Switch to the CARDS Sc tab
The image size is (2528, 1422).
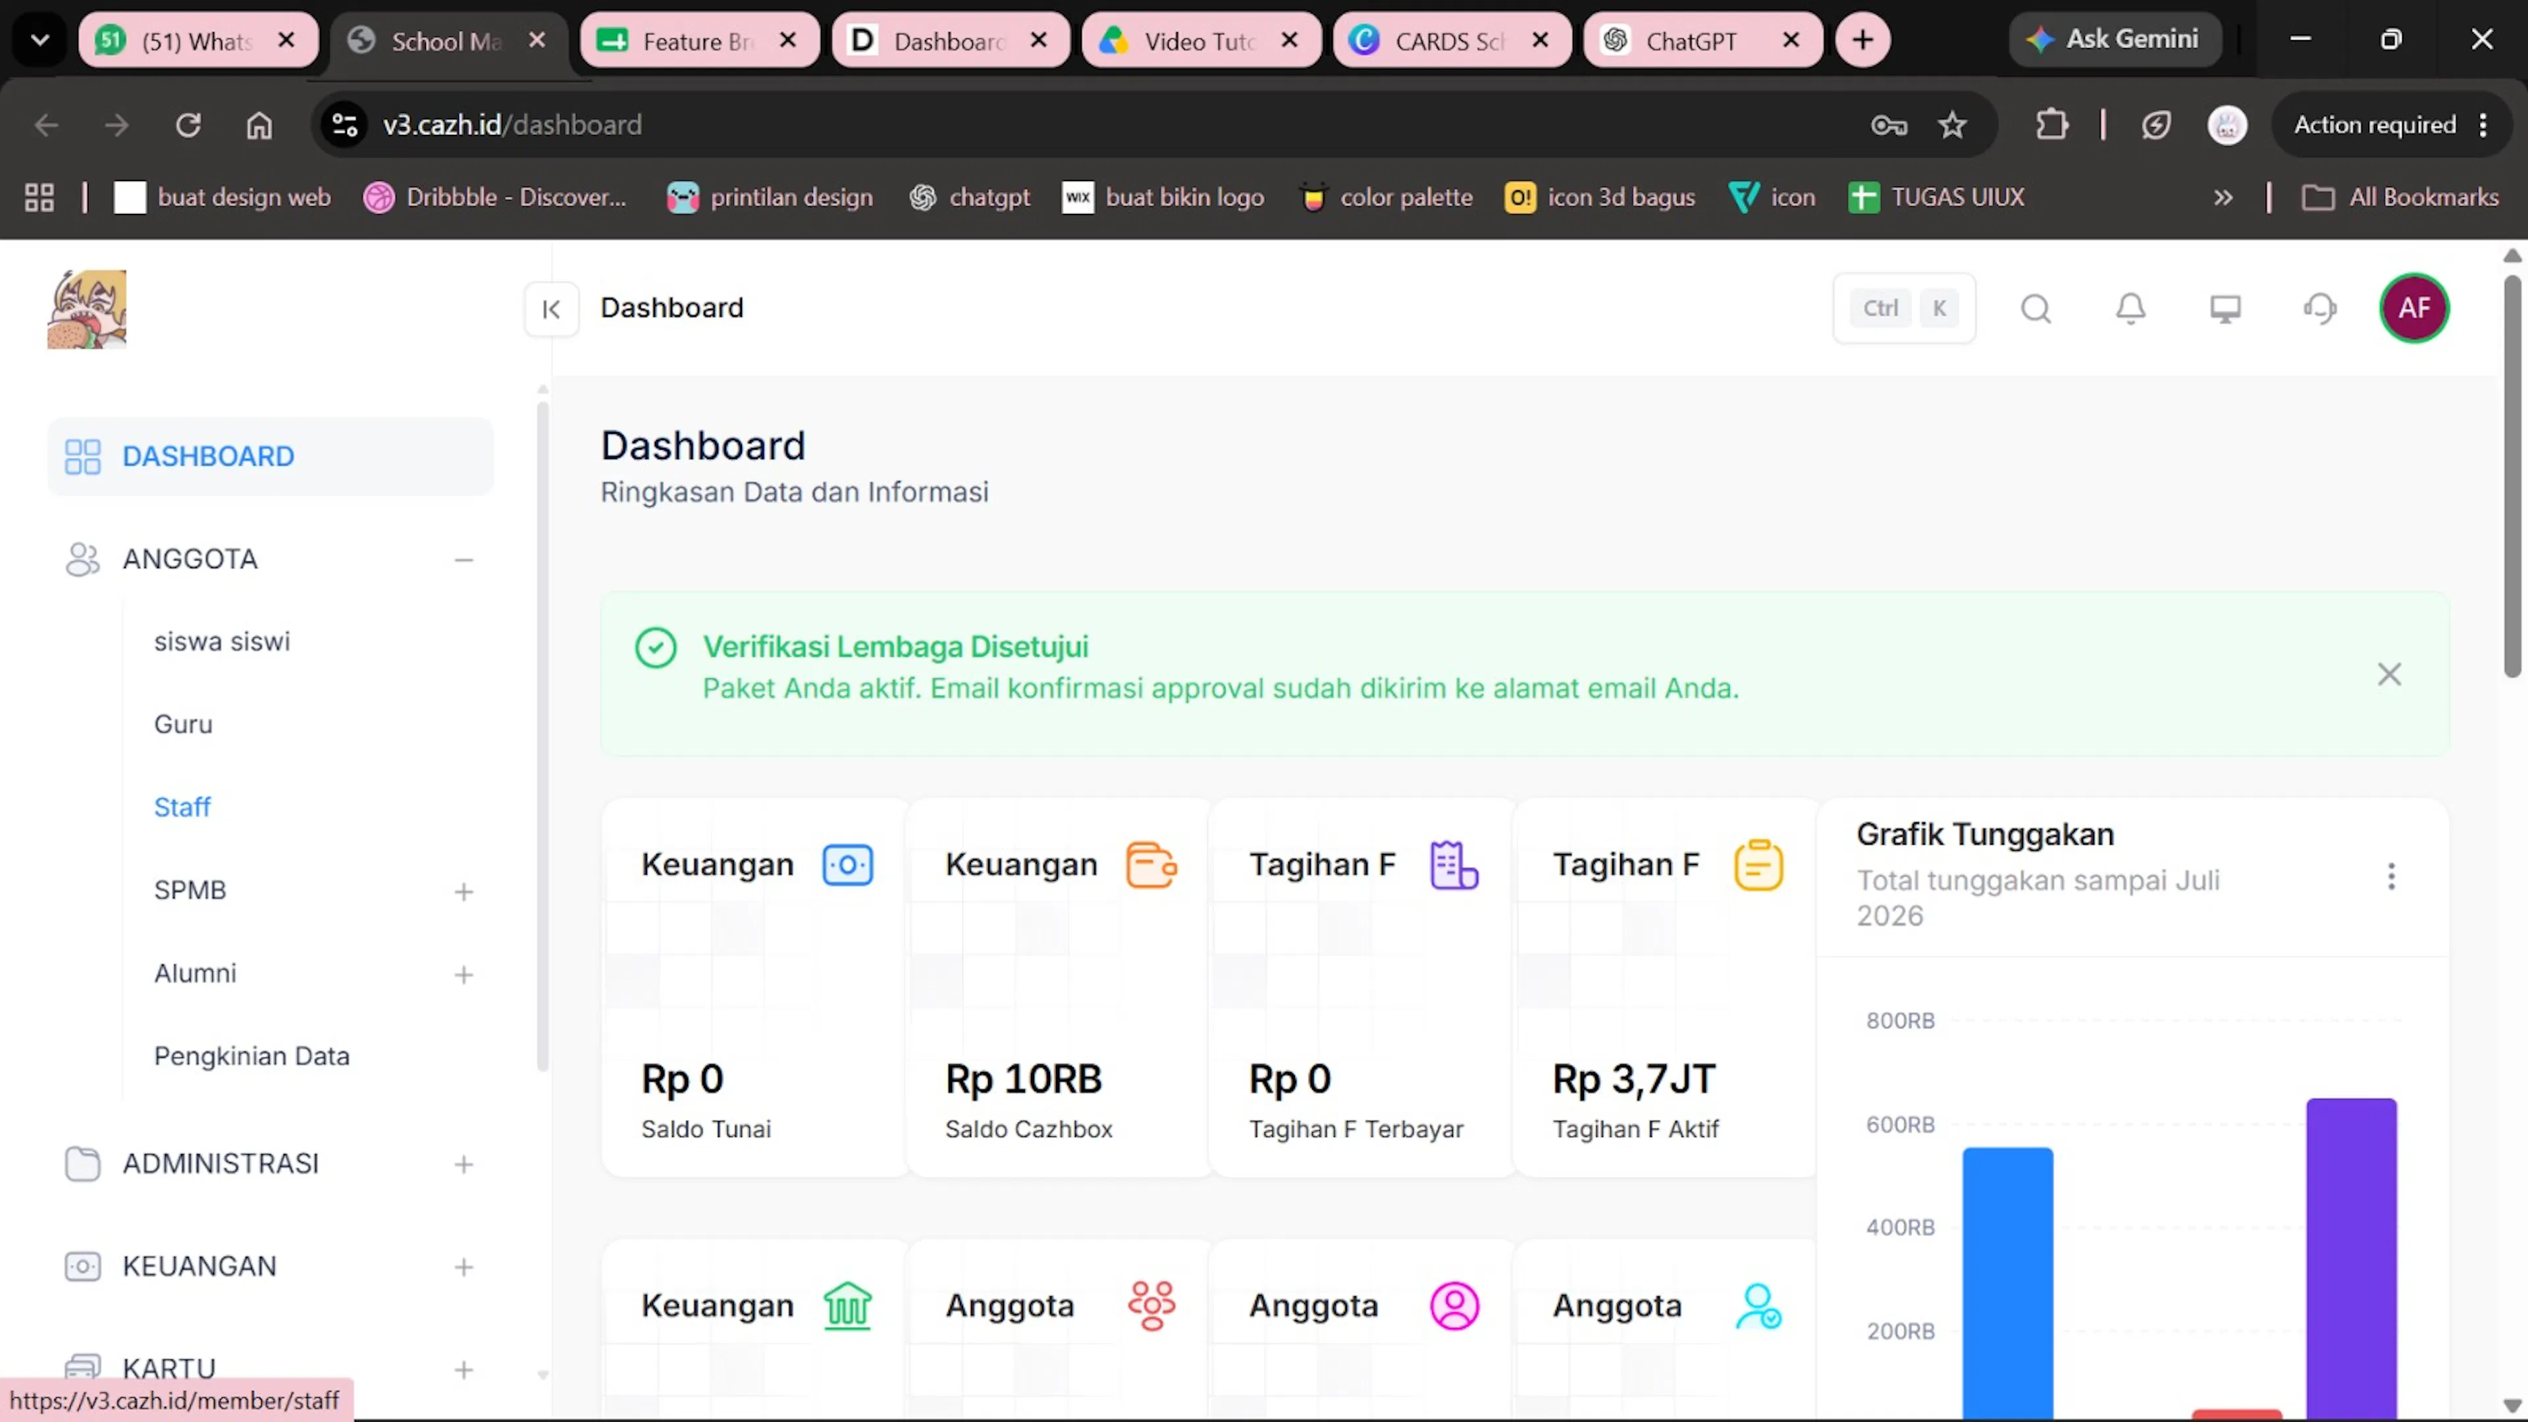click(1452, 40)
